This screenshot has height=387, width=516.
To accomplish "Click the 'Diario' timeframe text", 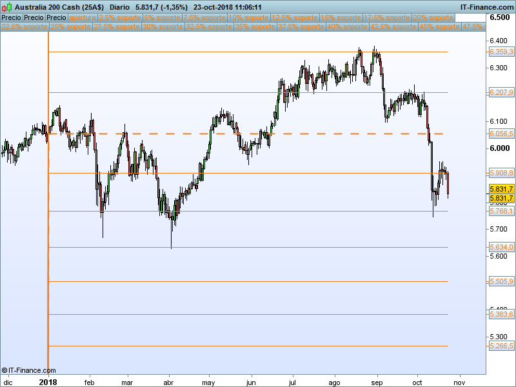I will (119, 7).
